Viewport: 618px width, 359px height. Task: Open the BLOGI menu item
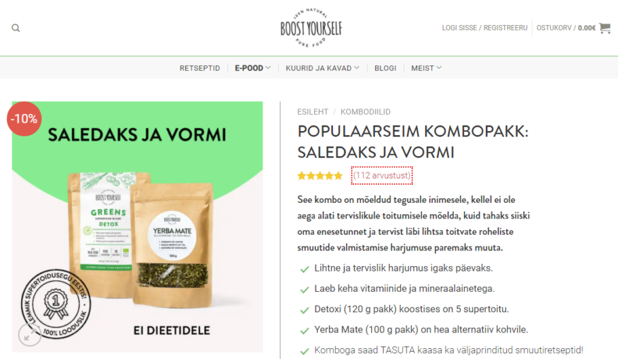click(385, 68)
